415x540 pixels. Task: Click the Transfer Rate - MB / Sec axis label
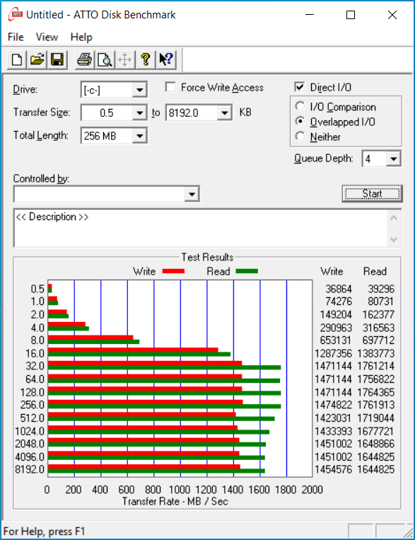click(175, 501)
